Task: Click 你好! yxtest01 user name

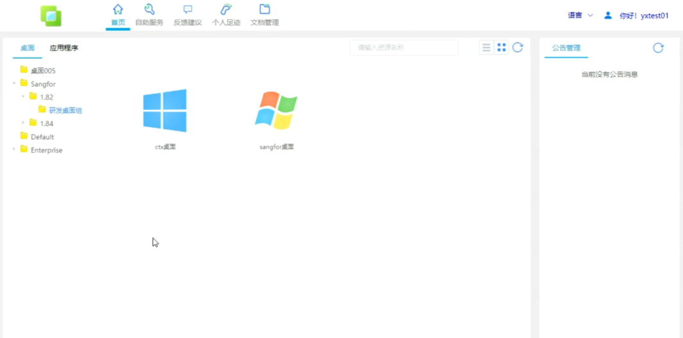Action: (x=644, y=15)
